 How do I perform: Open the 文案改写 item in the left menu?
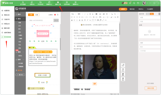[x=7, y=19]
